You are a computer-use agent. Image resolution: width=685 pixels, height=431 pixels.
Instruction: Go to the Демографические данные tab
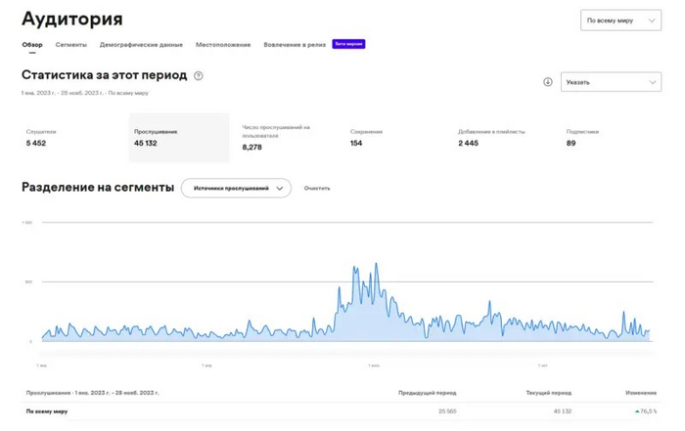point(141,45)
